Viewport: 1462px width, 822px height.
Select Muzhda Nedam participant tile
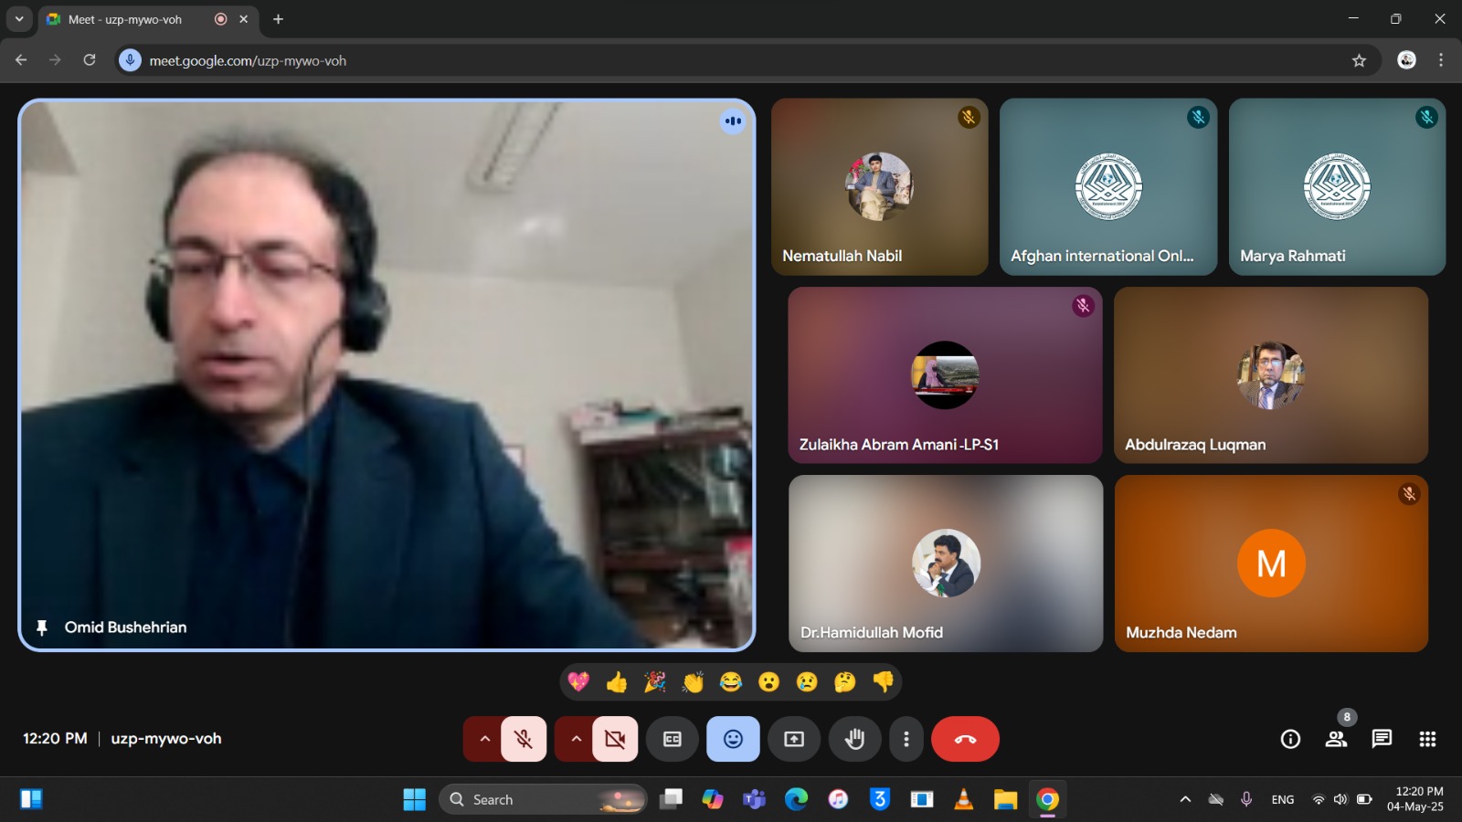1271,563
